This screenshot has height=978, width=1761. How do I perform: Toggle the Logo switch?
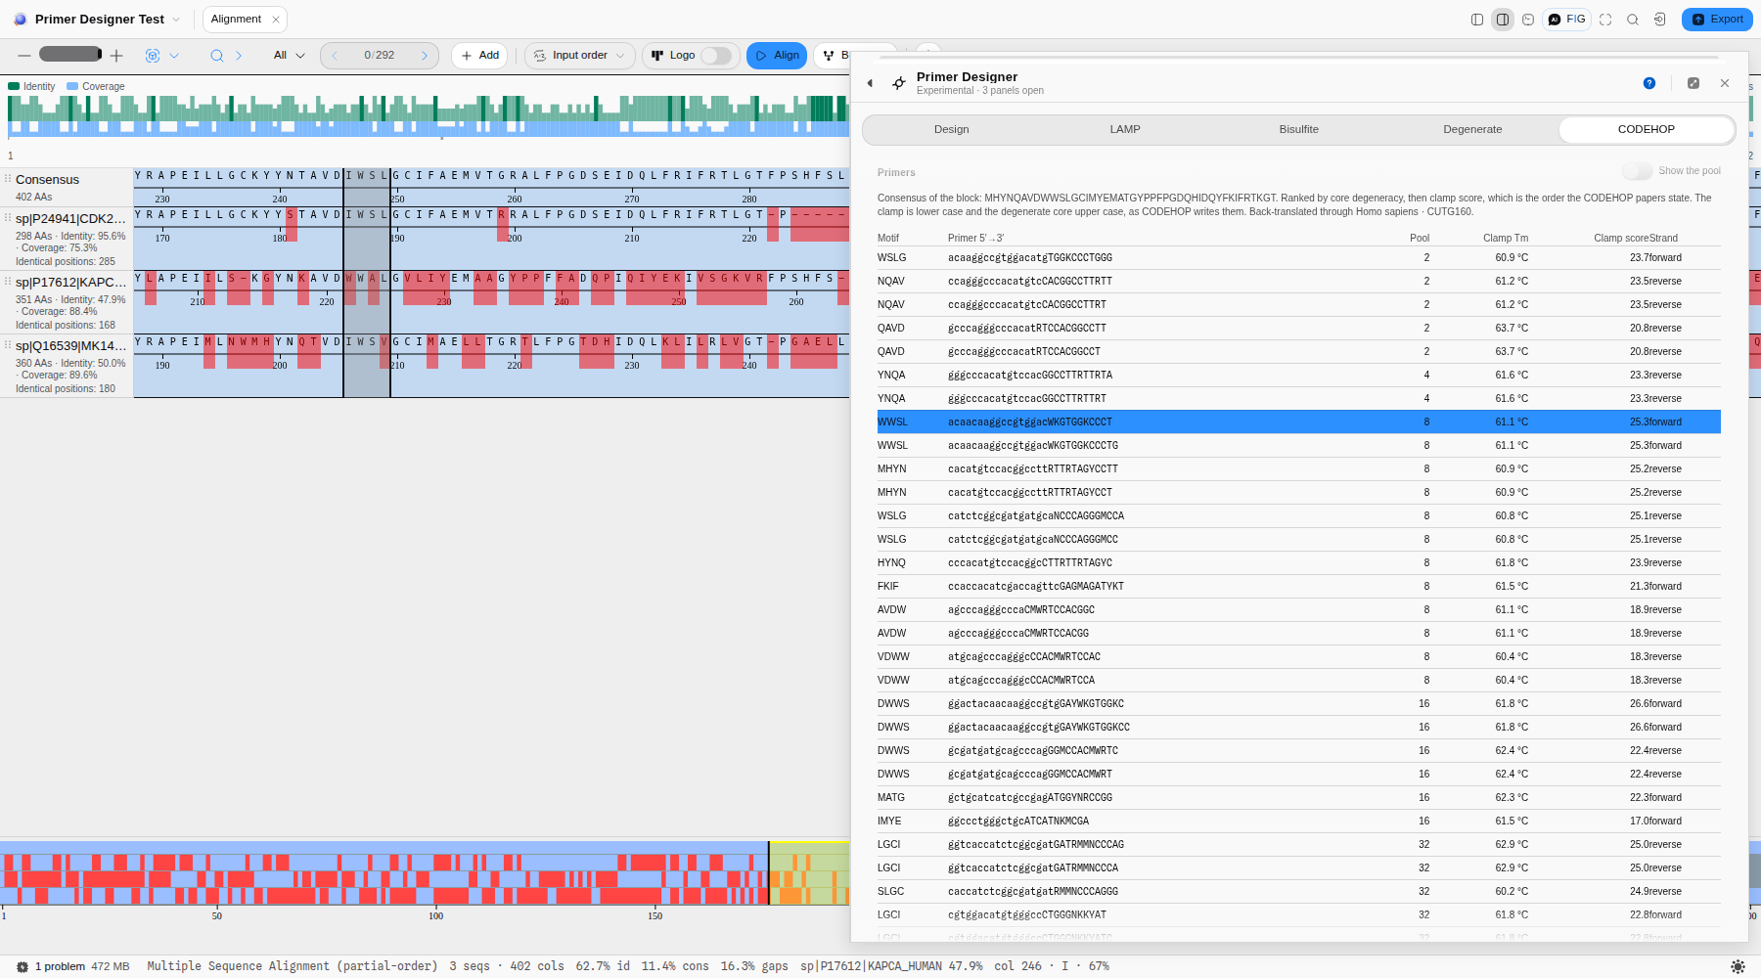point(716,56)
